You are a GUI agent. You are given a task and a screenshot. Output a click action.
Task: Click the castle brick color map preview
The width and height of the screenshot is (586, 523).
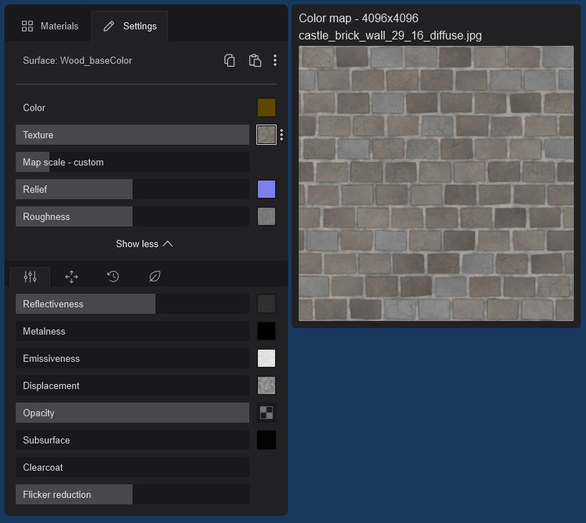coord(436,183)
